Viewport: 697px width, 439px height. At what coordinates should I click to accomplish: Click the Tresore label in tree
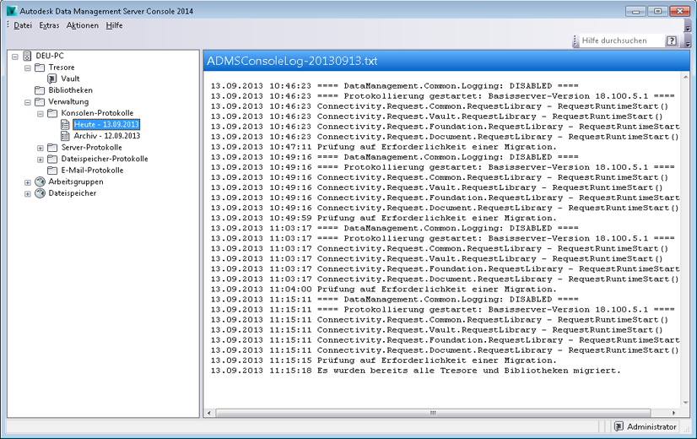tap(62, 68)
